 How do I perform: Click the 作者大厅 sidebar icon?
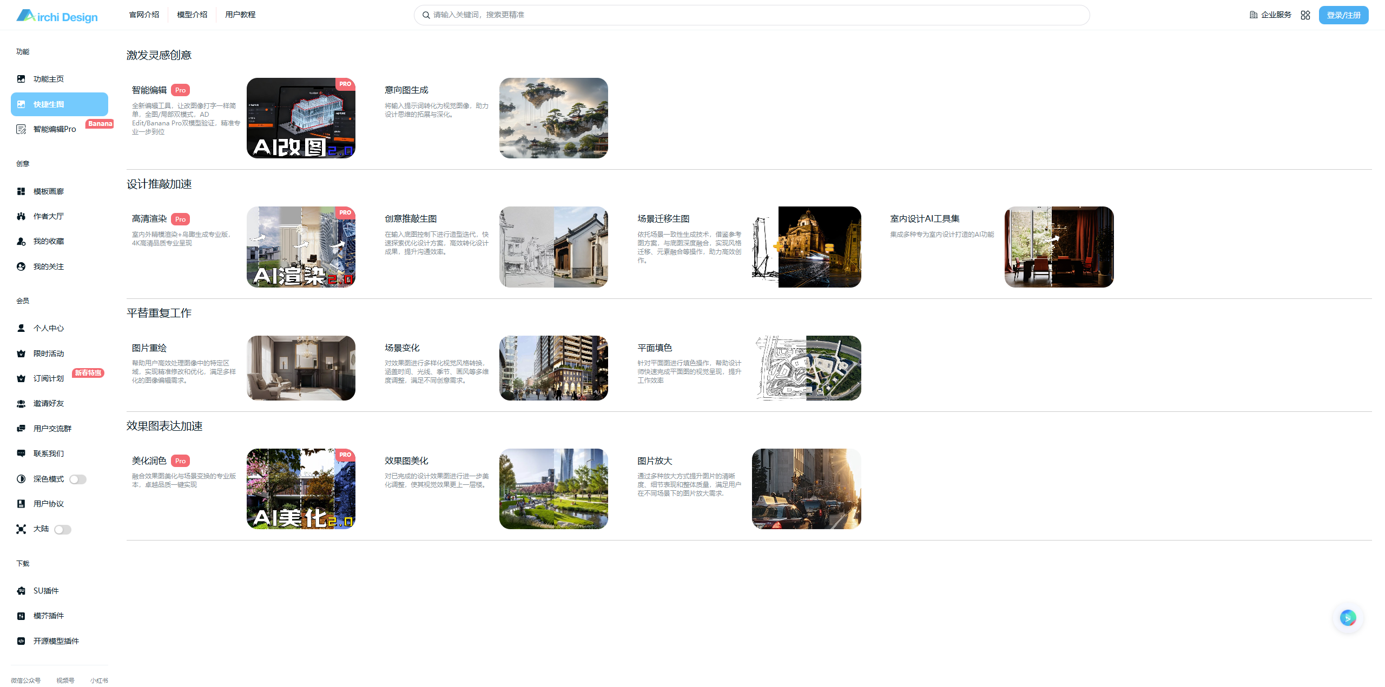[21, 216]
